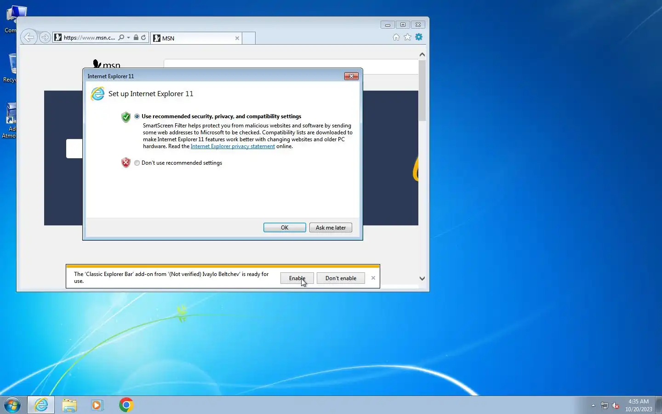Go to Home page icon
The image size is (662, 414).
396,37
